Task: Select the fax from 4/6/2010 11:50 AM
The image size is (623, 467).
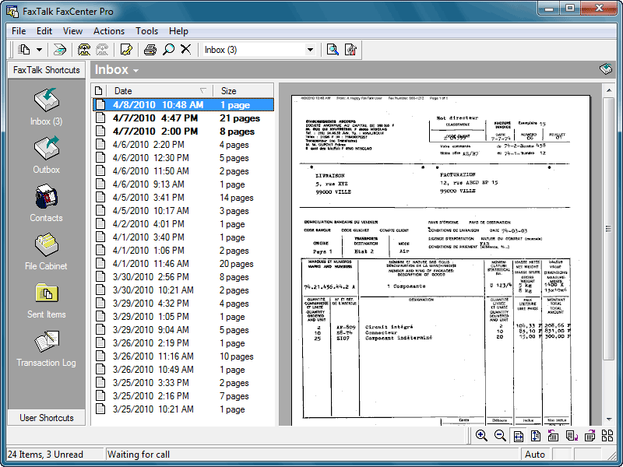Action: click(x=183, y=171)
